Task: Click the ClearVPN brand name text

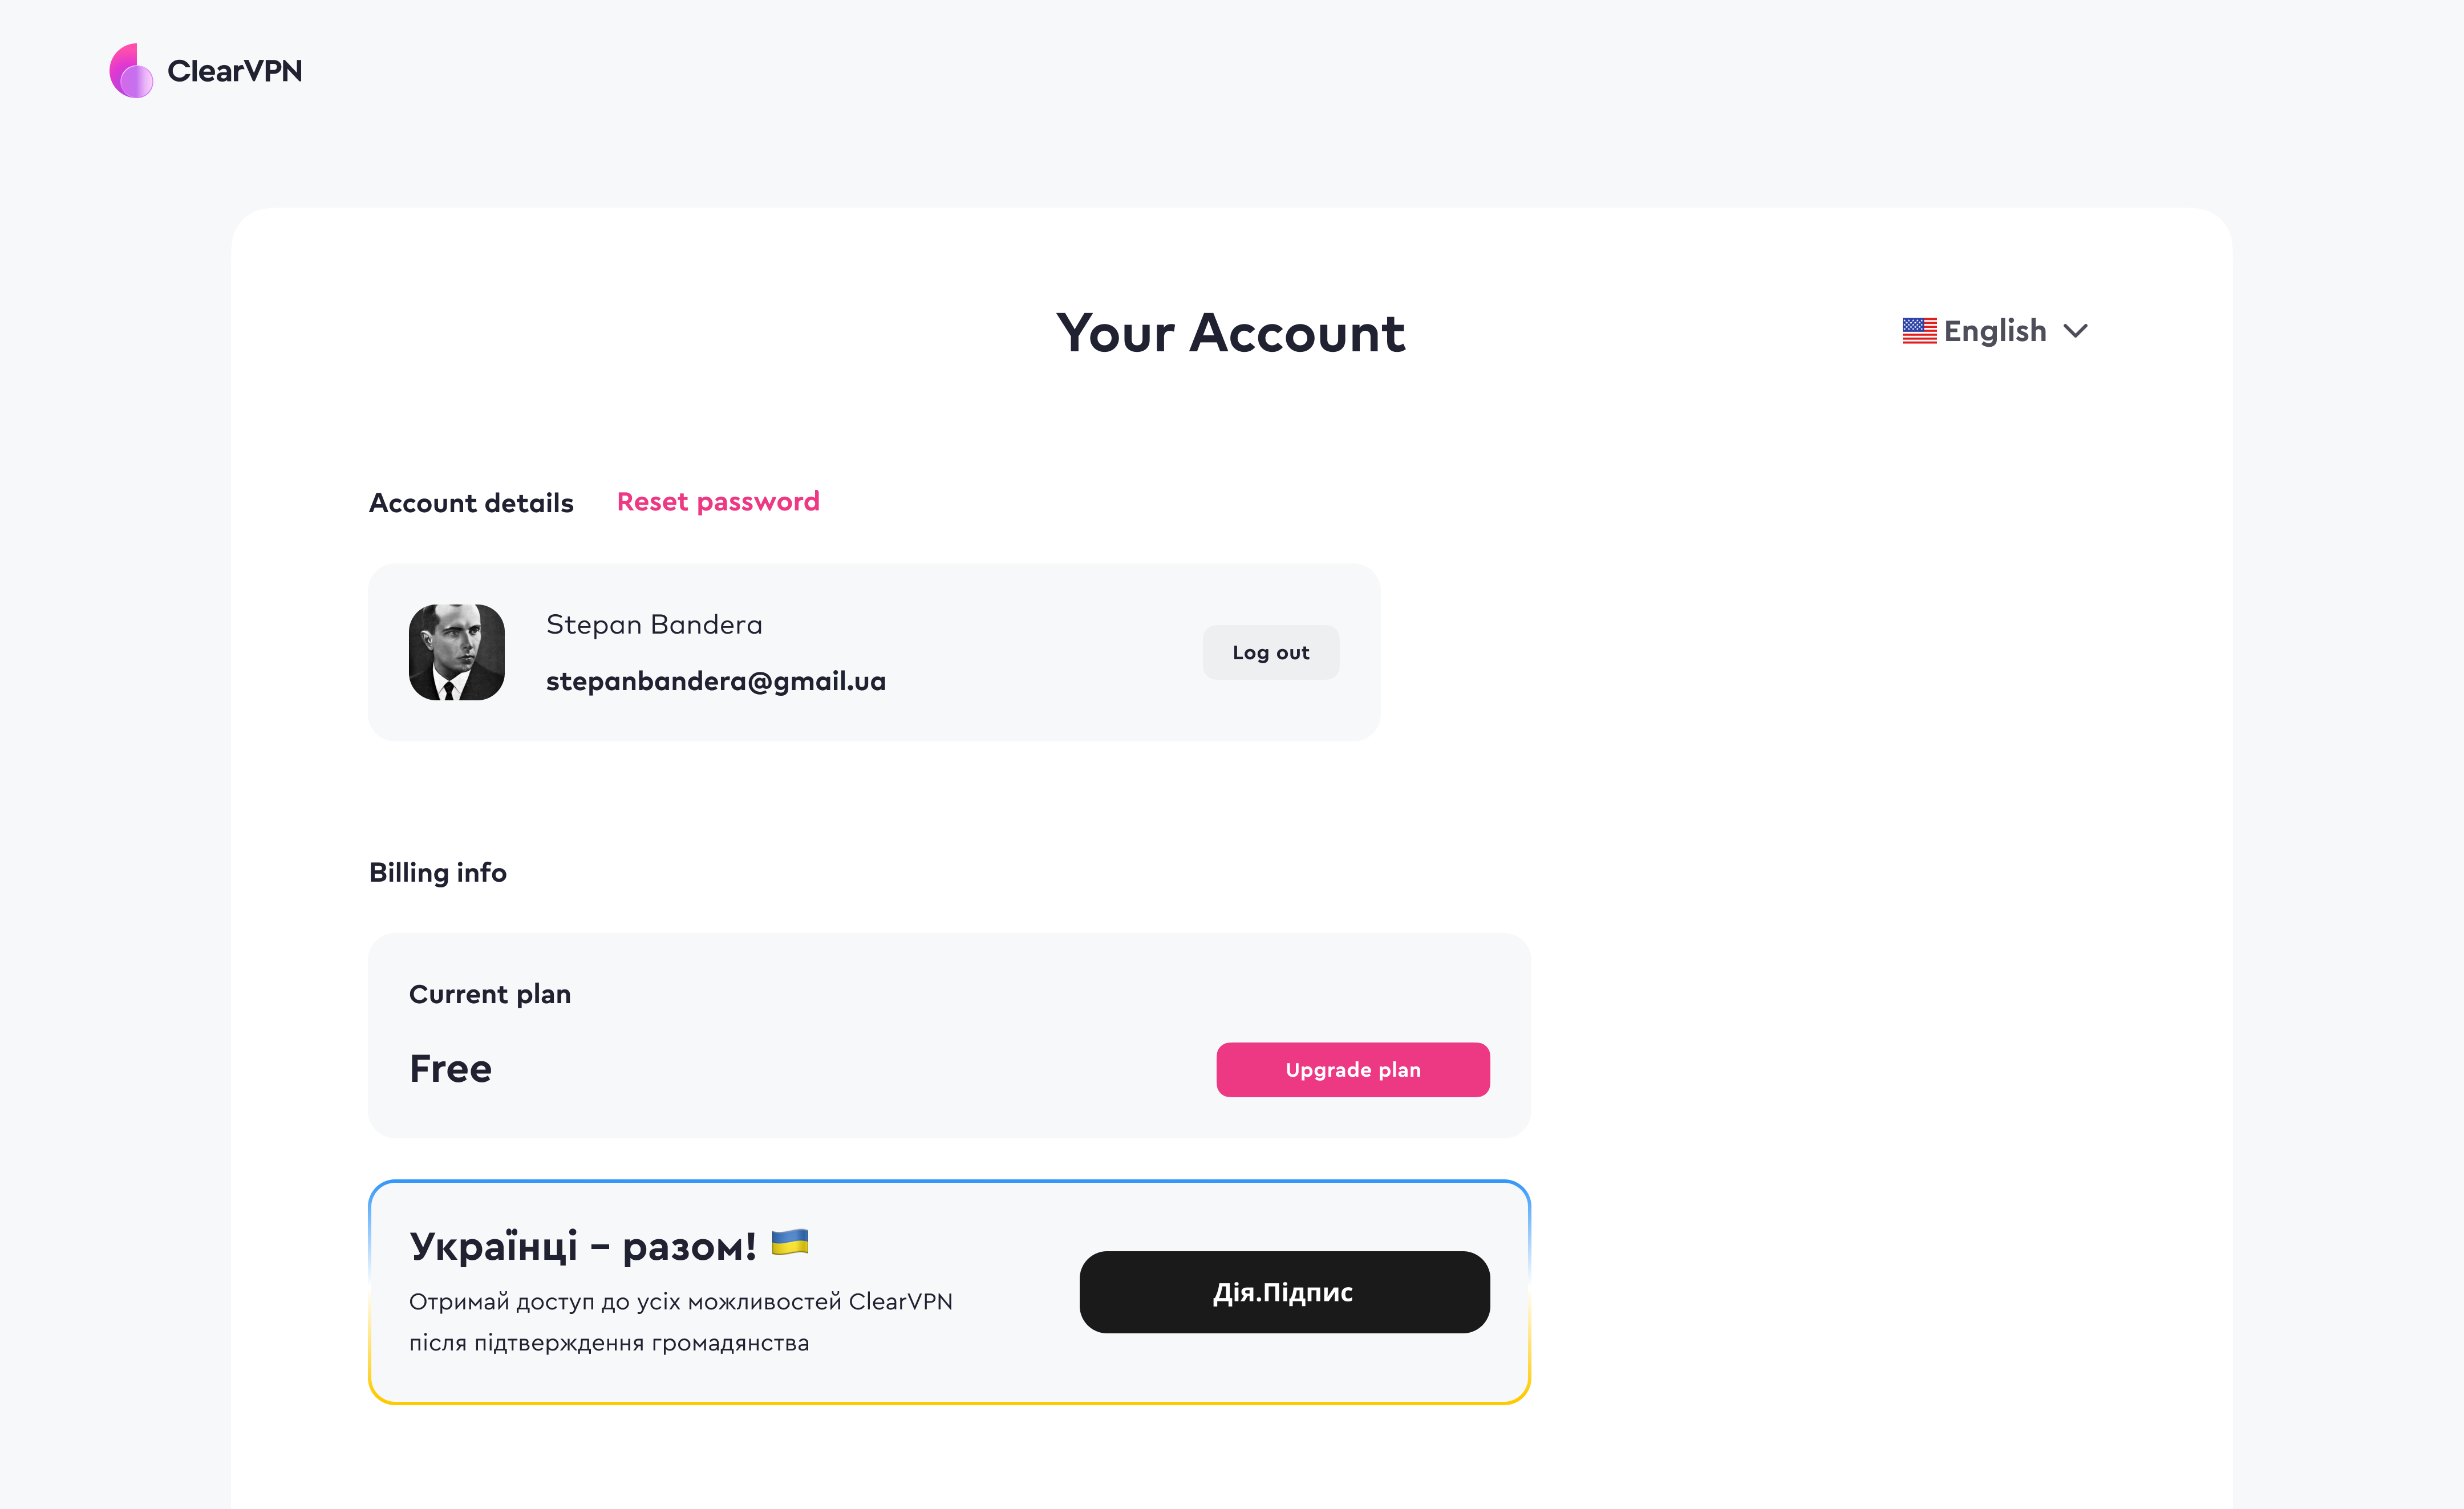Action: tap(235, 71)
